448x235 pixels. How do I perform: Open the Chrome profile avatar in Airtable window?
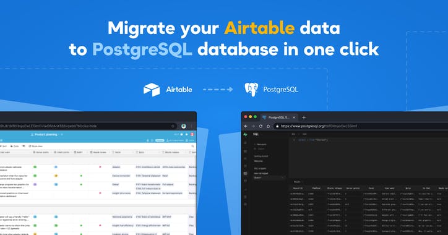(184, 126)
